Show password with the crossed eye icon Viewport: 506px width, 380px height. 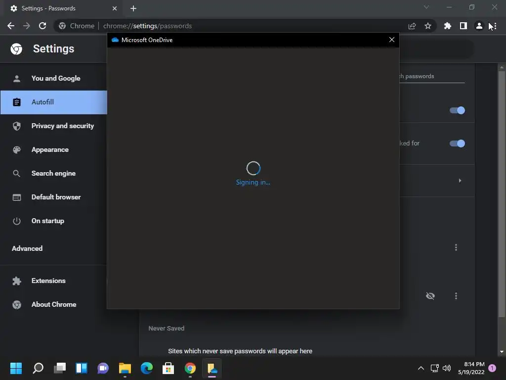430,296
